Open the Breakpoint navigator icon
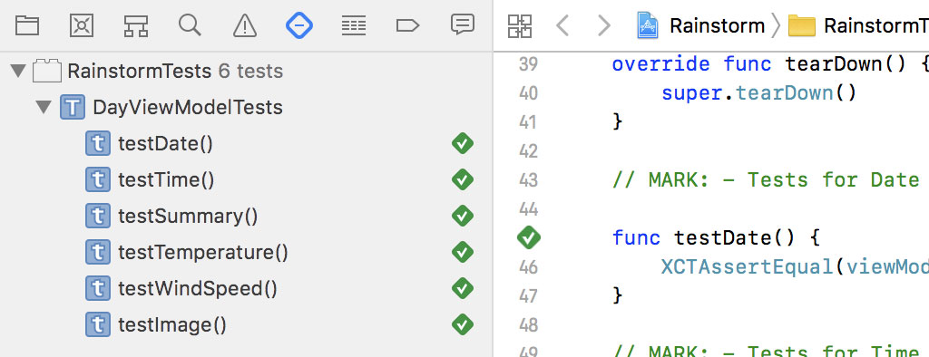 coord(407,25)
